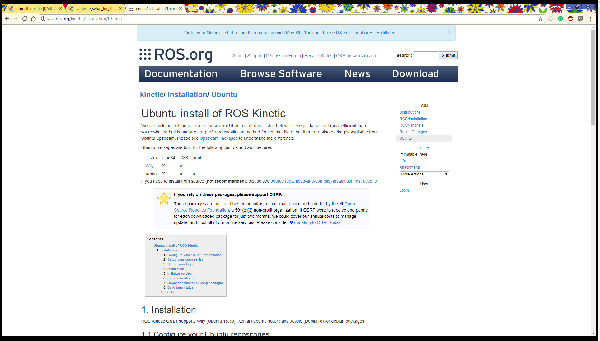The height and width of the screenshot is (341, 600).
Task: Click the scrollbar down arrow
Action: (593, 334)
